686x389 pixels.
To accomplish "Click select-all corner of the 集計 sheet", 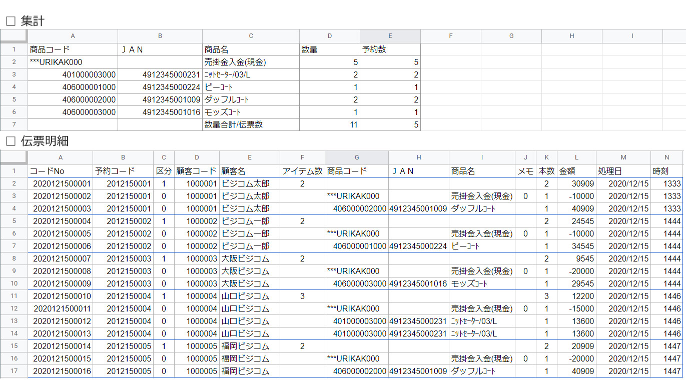I will pyautogui.click(x=14, y=36).
